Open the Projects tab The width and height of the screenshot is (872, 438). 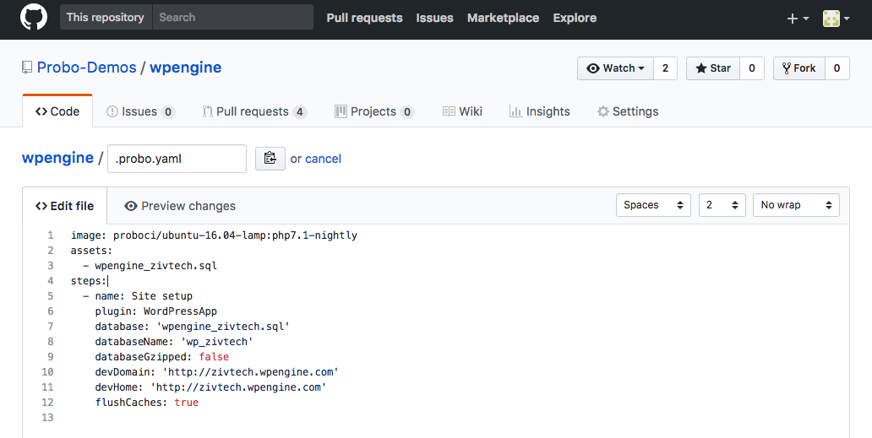(373, 111)
